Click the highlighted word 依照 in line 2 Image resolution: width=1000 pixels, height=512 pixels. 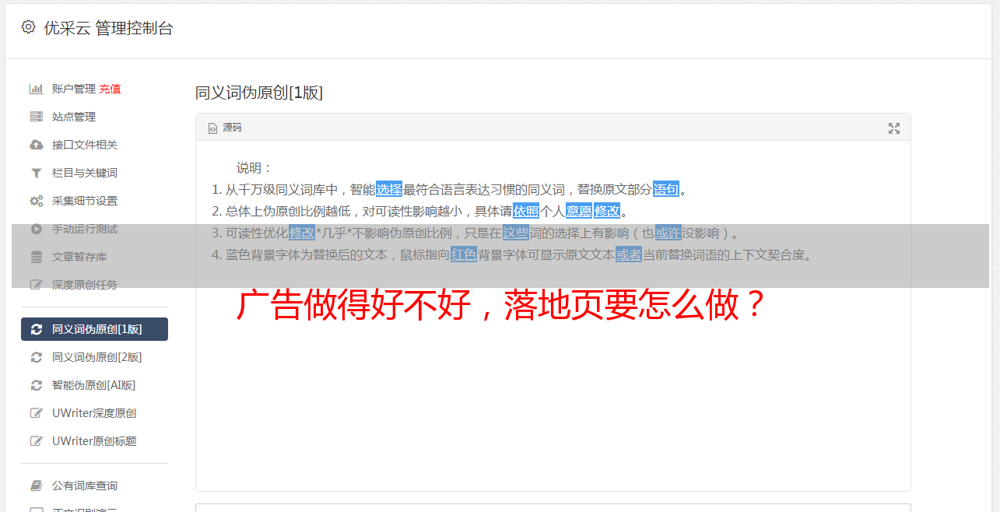coord(526,211)
